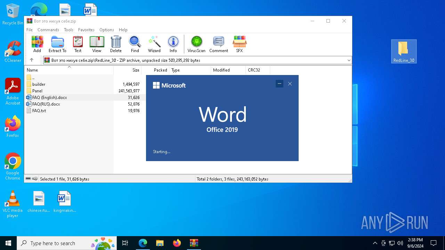Sort by the Size column header
The image size is (445, 250).
(x=128, y=70)
